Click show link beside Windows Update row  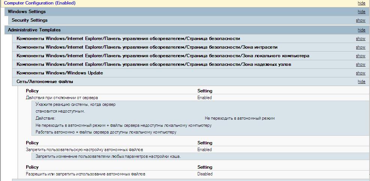360,73
